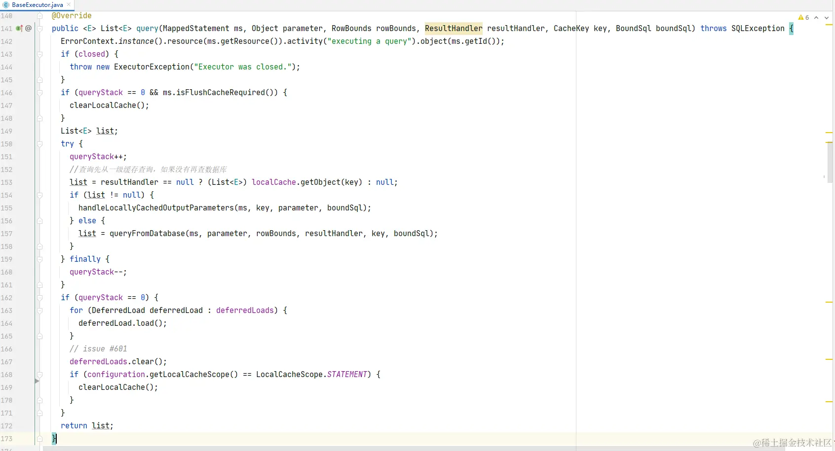Click the return list statement on line 172
The width and height of the screenshot is (835, 451).
coord(87,426)
